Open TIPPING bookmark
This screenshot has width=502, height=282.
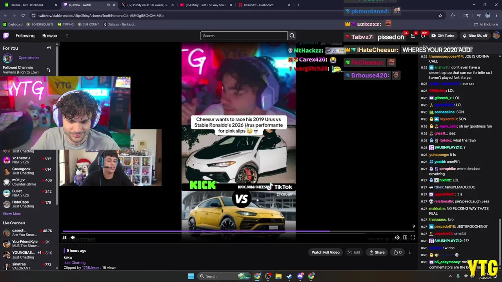point(65,24)
